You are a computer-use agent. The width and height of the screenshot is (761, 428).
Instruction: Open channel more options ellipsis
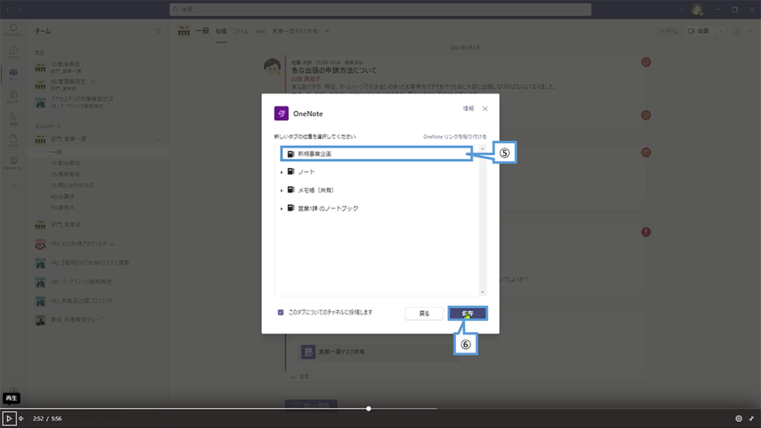[x=750, y=31]
